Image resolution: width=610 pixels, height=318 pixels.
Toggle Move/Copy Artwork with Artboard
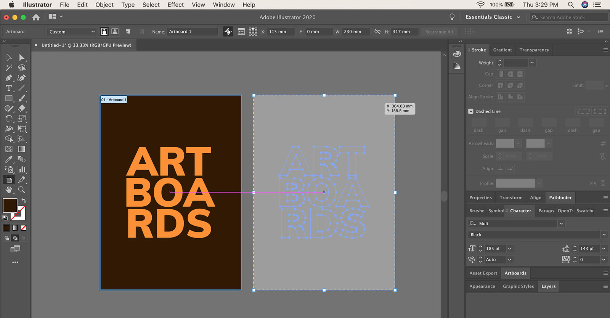pyautogui.click(x=228, y=32)
